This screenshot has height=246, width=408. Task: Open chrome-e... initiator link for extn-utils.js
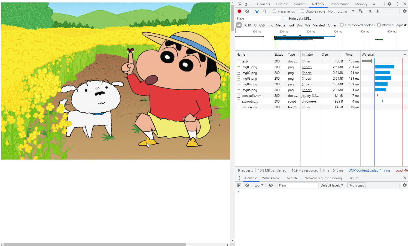point(310,101)
